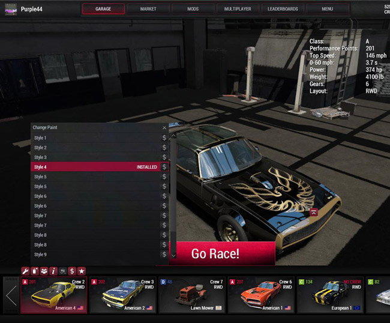390x323 pixels.
Task: Click the Purple44 profile avatar
Action: (x=11, y=10)
